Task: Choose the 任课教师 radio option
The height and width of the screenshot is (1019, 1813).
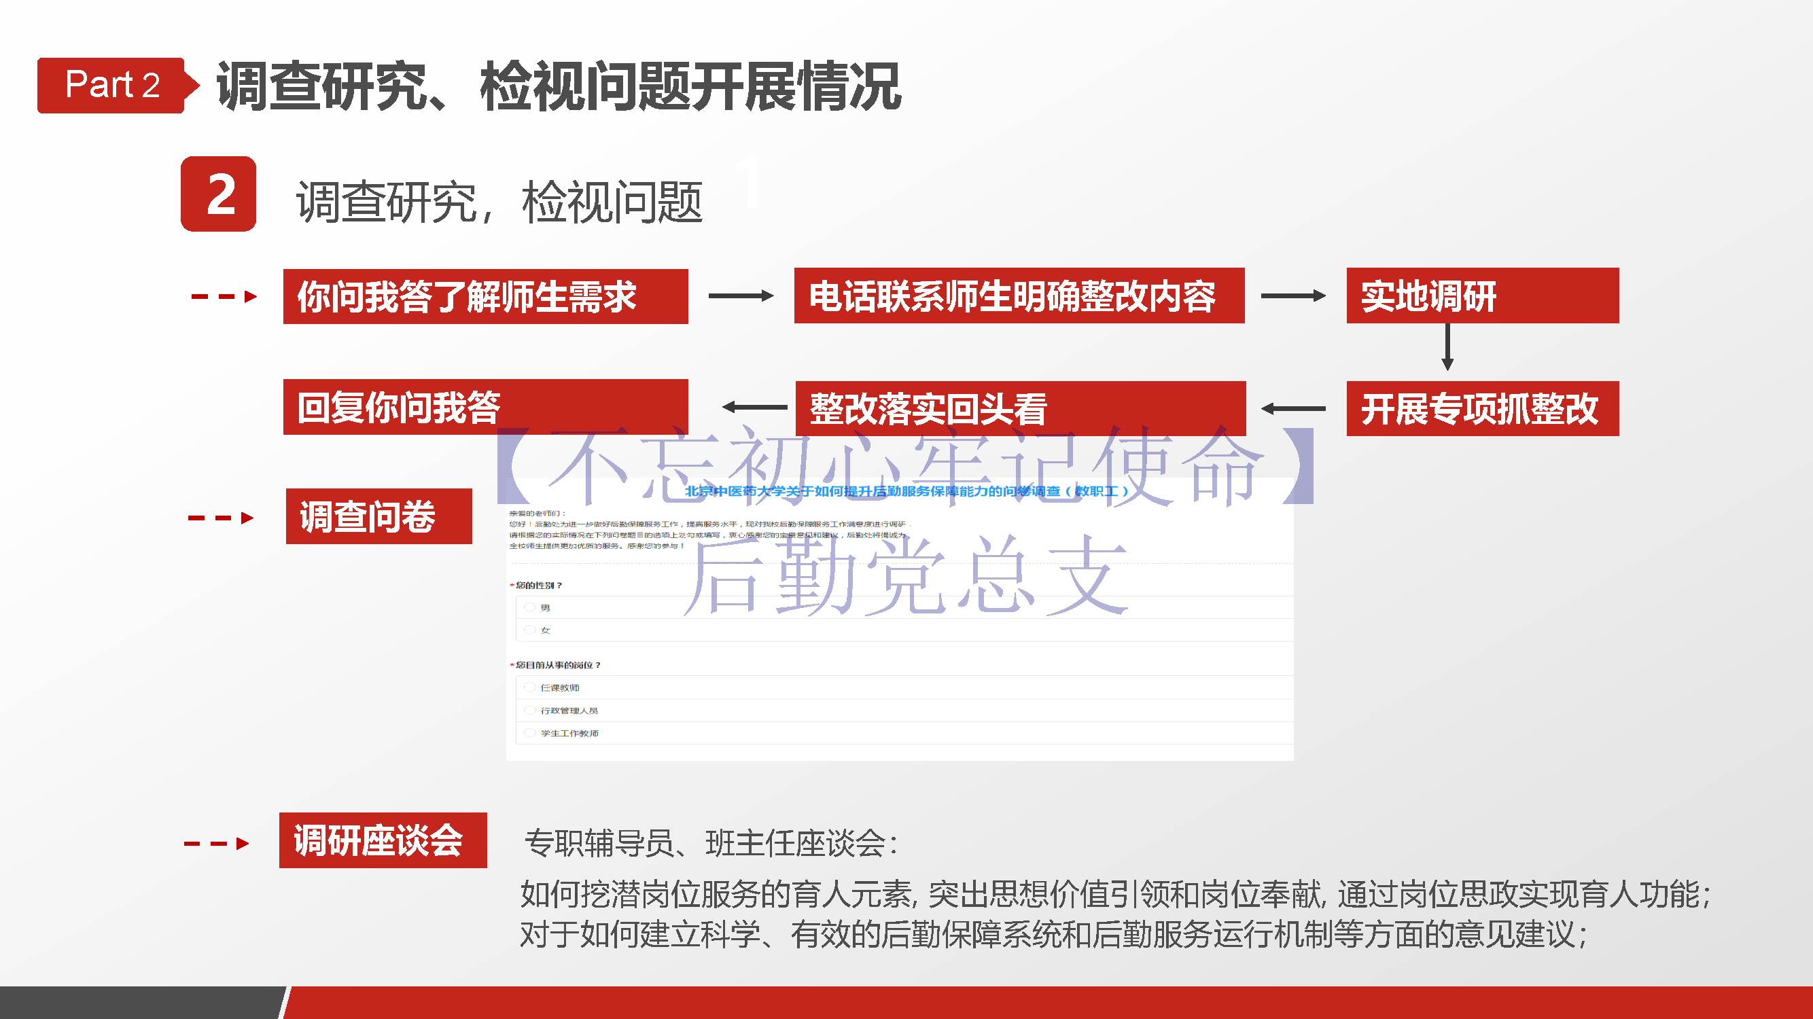Action: point(530,687)
